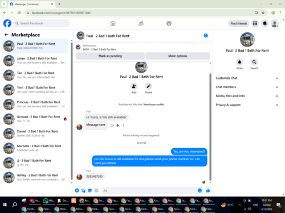Image resolution: width=285 pixels, height=213 pixels.
Task: Open Terri conversation in the list
Action: pos(35,90)
